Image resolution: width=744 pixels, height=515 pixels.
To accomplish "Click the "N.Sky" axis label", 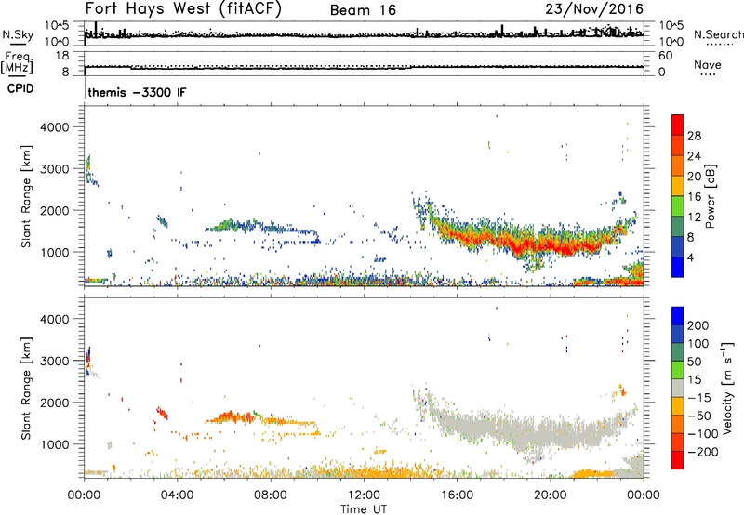I will point(18,34).
